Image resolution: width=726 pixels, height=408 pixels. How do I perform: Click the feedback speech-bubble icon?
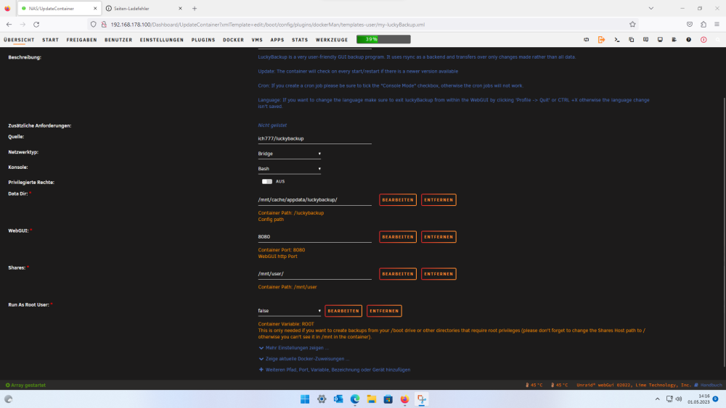click(x=645, y=40)
